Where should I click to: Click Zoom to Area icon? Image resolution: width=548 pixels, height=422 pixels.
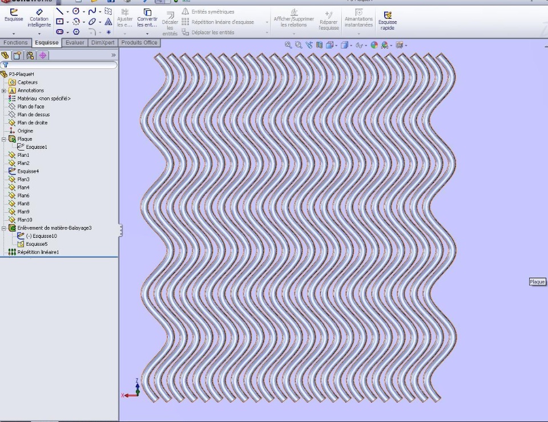click(x=298, y=44)
